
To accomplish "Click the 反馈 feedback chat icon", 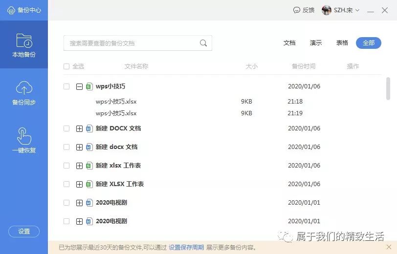I will (296, 10).
